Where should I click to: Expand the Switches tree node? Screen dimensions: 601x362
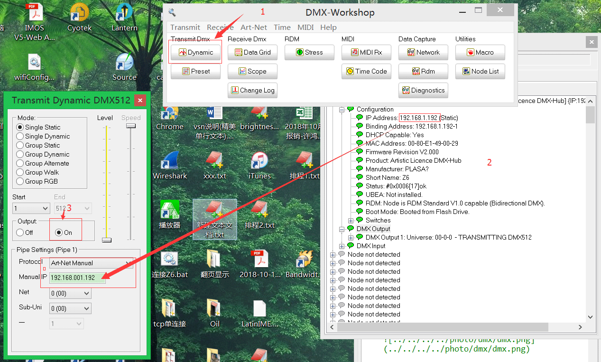pos(350,220)
